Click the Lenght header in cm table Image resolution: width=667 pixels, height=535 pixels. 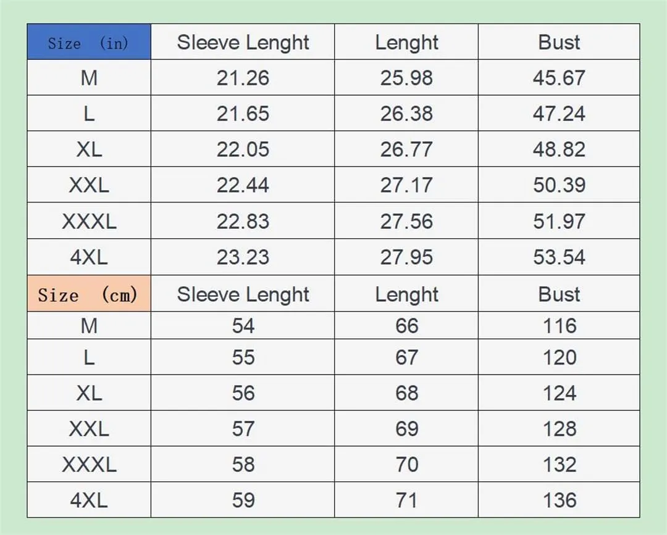[406, 293]
